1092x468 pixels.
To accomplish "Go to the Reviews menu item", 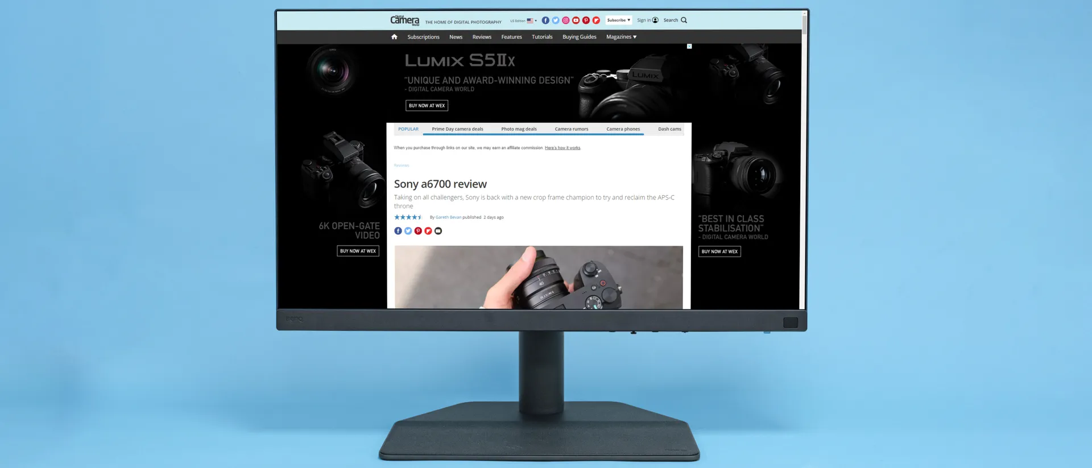I will [x=482, y=37].
